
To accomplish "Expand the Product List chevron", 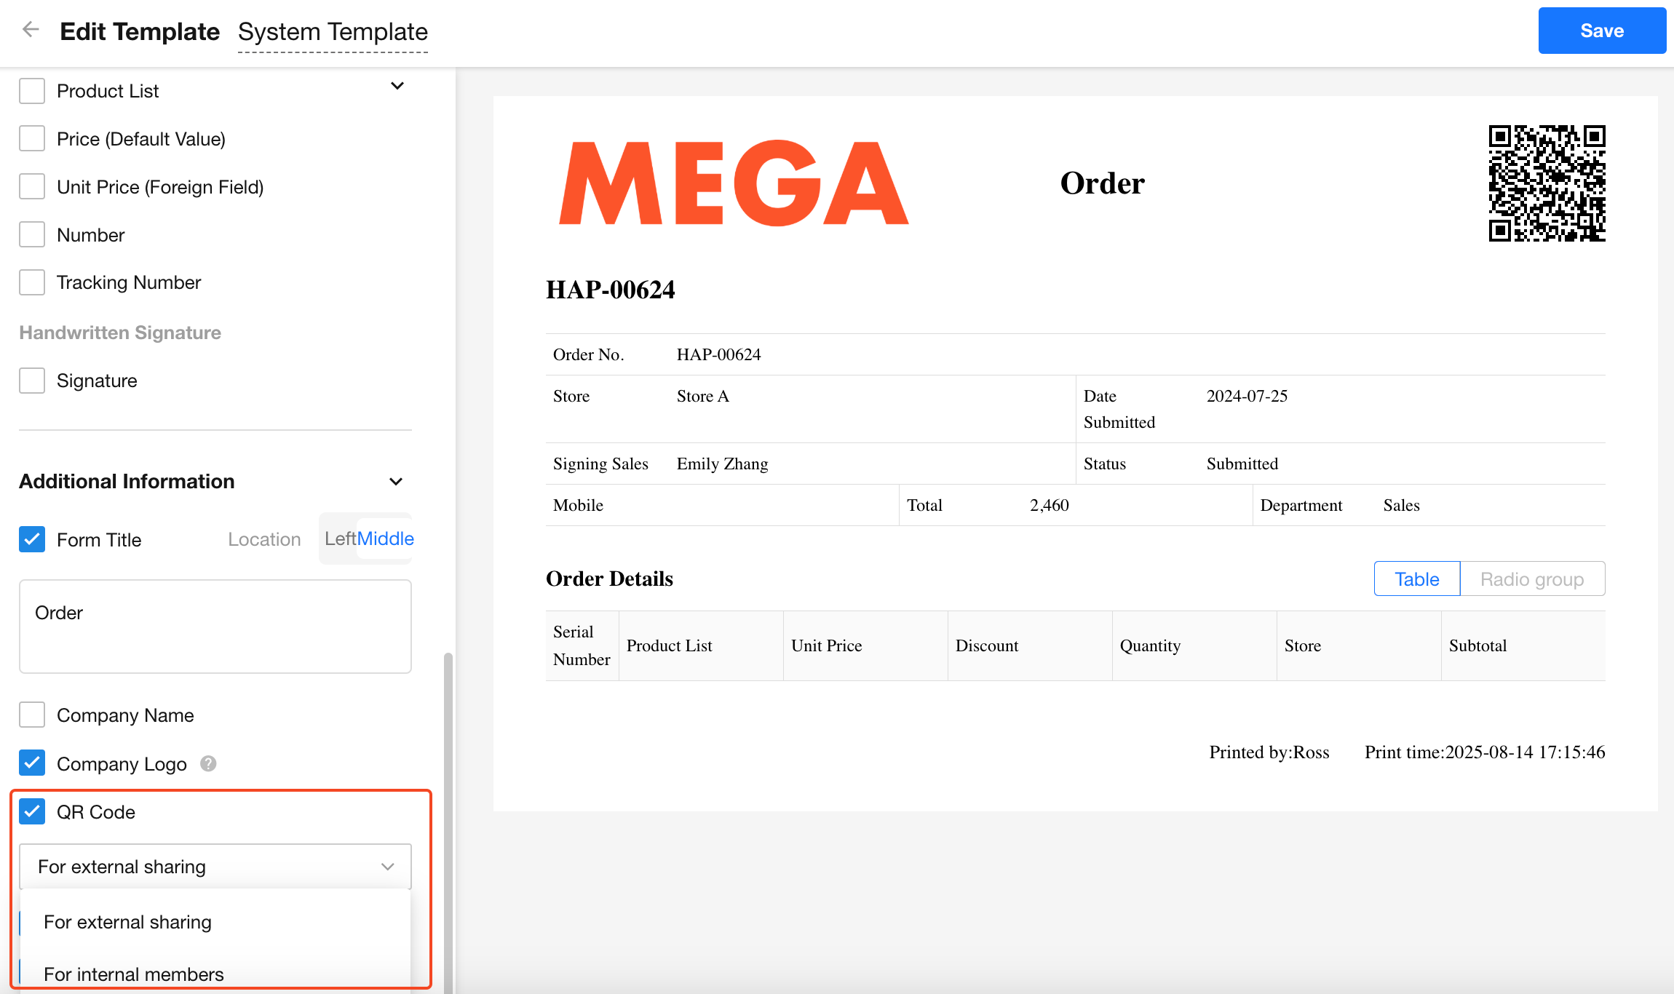I will [x=397, y=86].
